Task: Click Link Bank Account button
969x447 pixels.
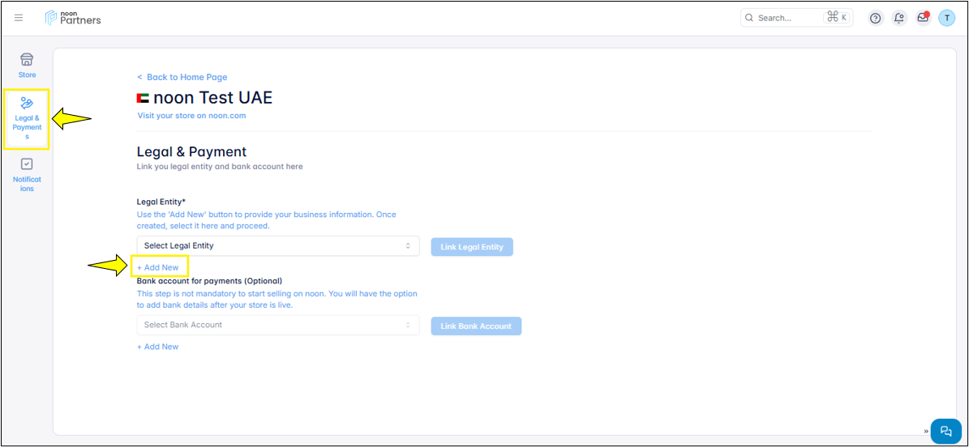Action: (x=476, y=326)
